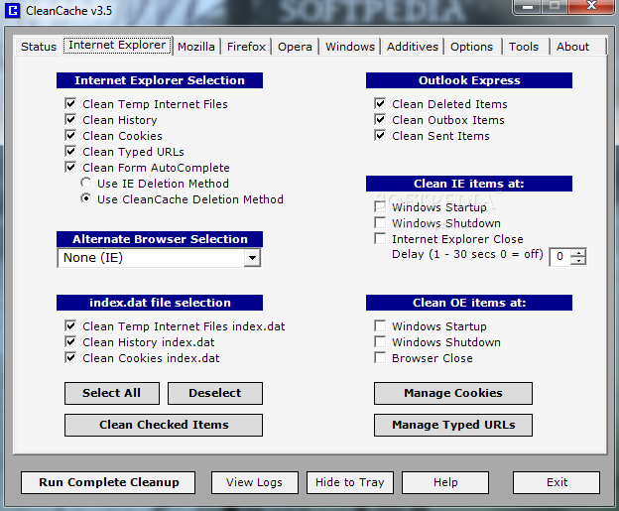The width and height of the screenshot is (619, 511).
Task: Increase the delay seconds spinner
Action: pyautogui.click(x=578, y=253)
